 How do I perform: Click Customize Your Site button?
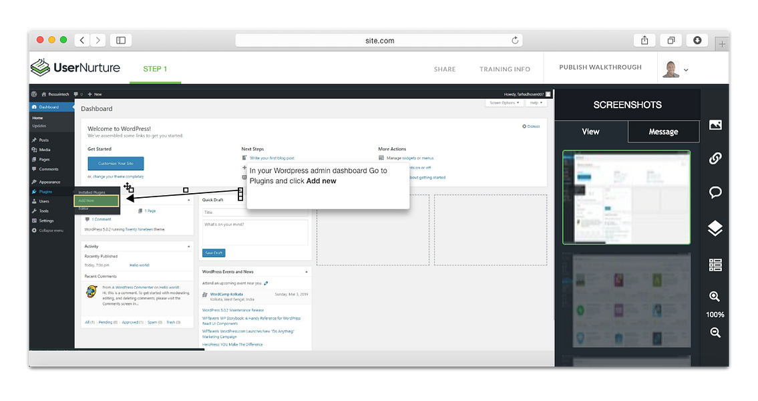click(x=116, y=164)
